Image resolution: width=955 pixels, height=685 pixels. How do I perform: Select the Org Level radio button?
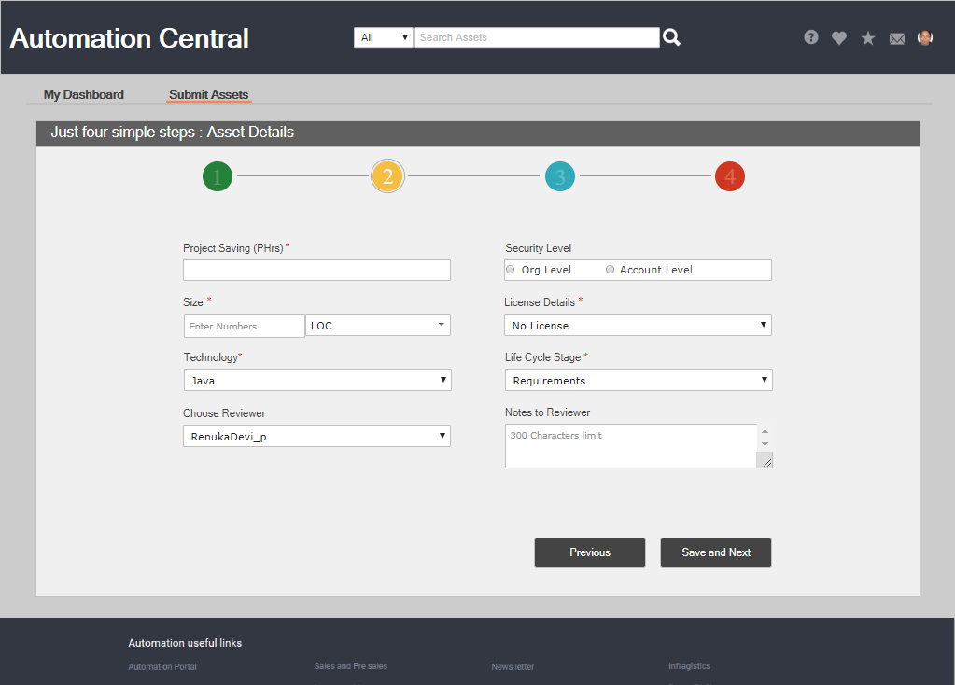(511, 270)
